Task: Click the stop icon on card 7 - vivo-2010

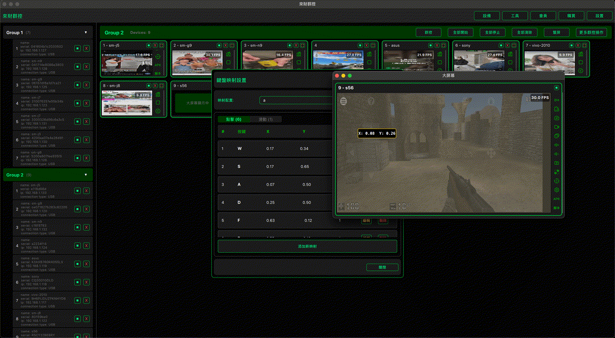Action: (x=571, y=45)
